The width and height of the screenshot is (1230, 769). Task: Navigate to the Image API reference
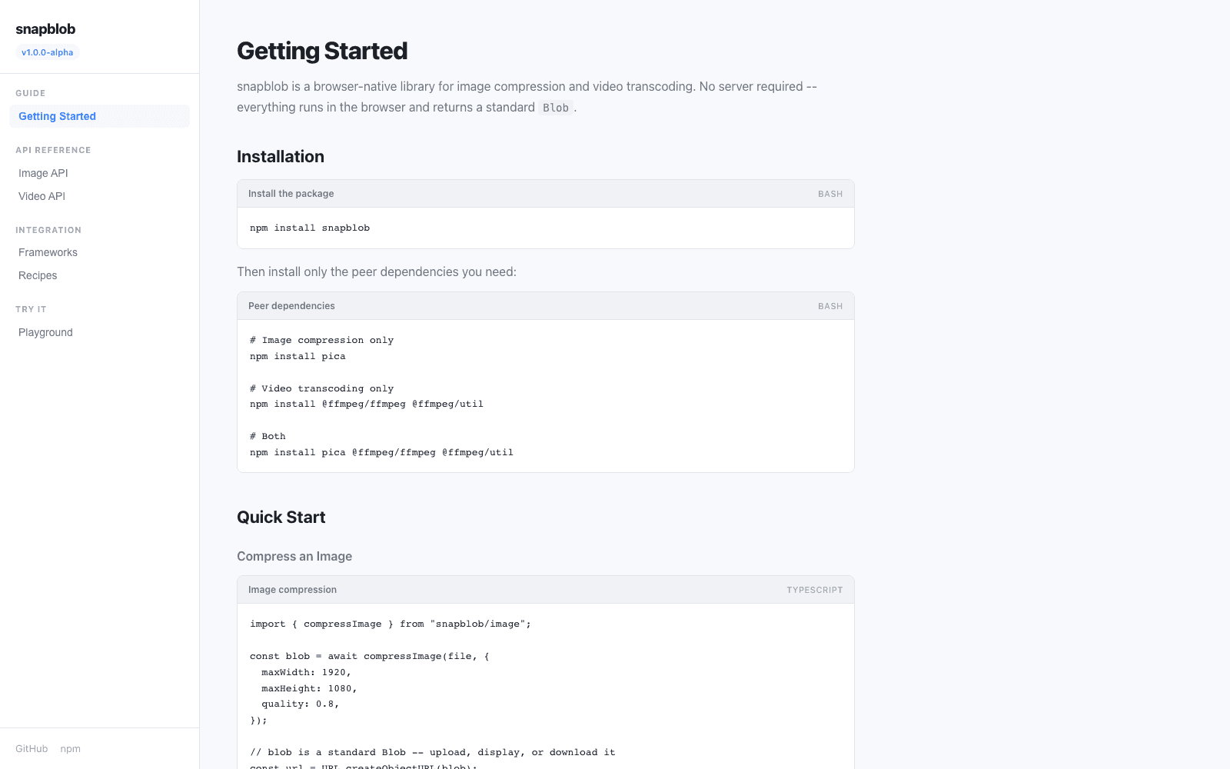43,173
